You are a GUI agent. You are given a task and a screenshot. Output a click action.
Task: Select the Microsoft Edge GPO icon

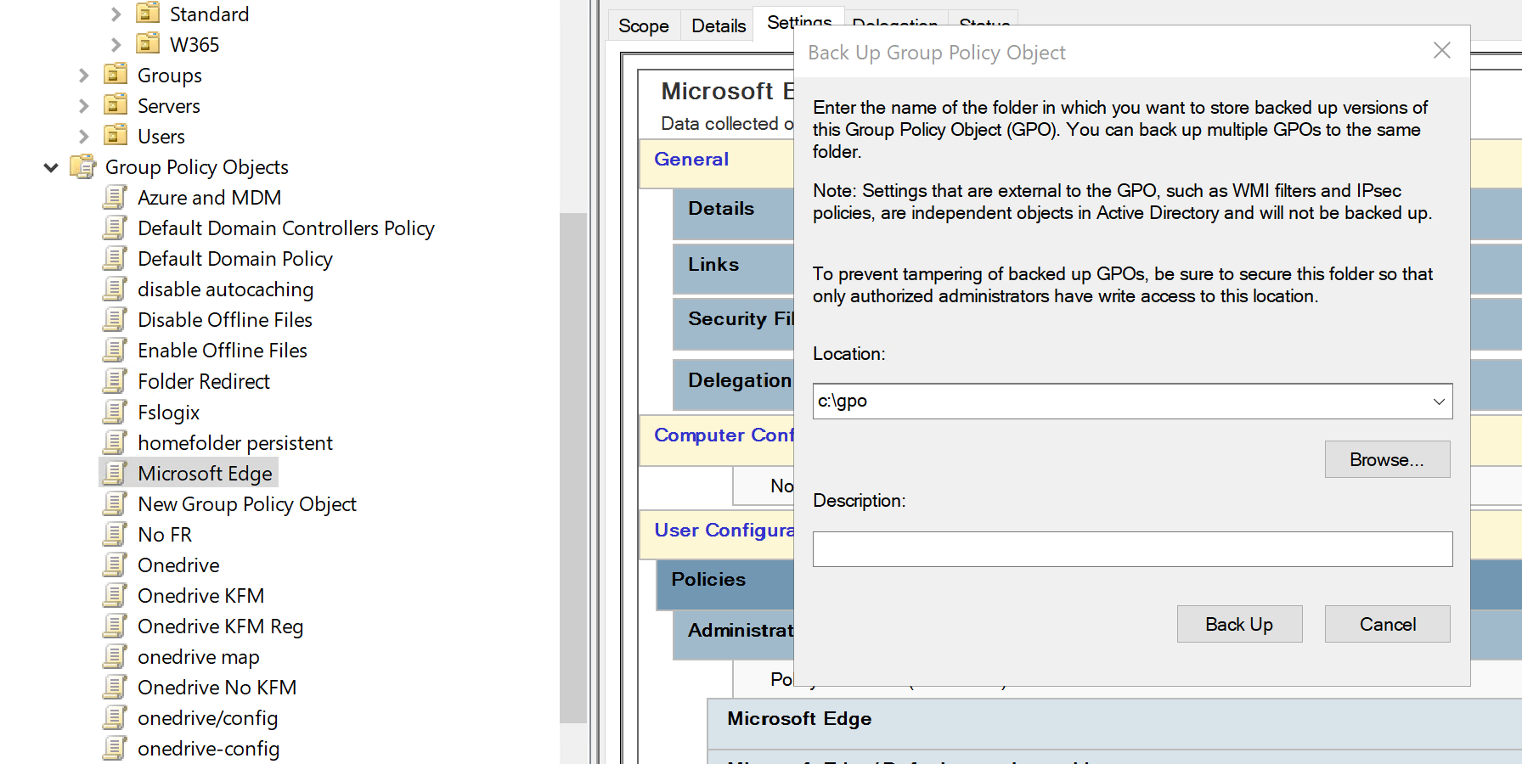[x=116, y=473]
